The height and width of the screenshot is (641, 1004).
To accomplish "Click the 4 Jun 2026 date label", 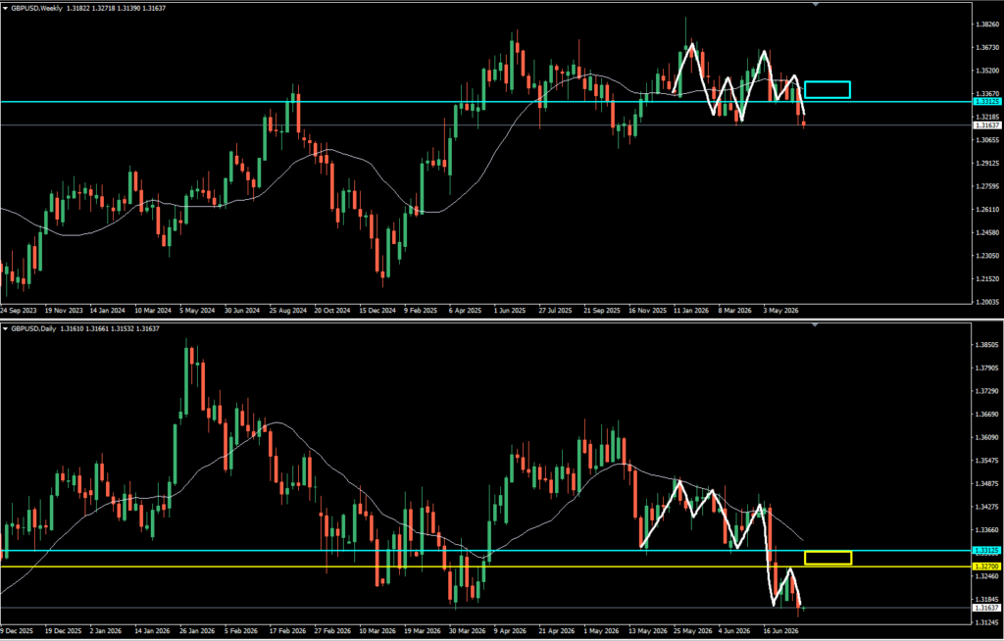I will pos(735,630).
